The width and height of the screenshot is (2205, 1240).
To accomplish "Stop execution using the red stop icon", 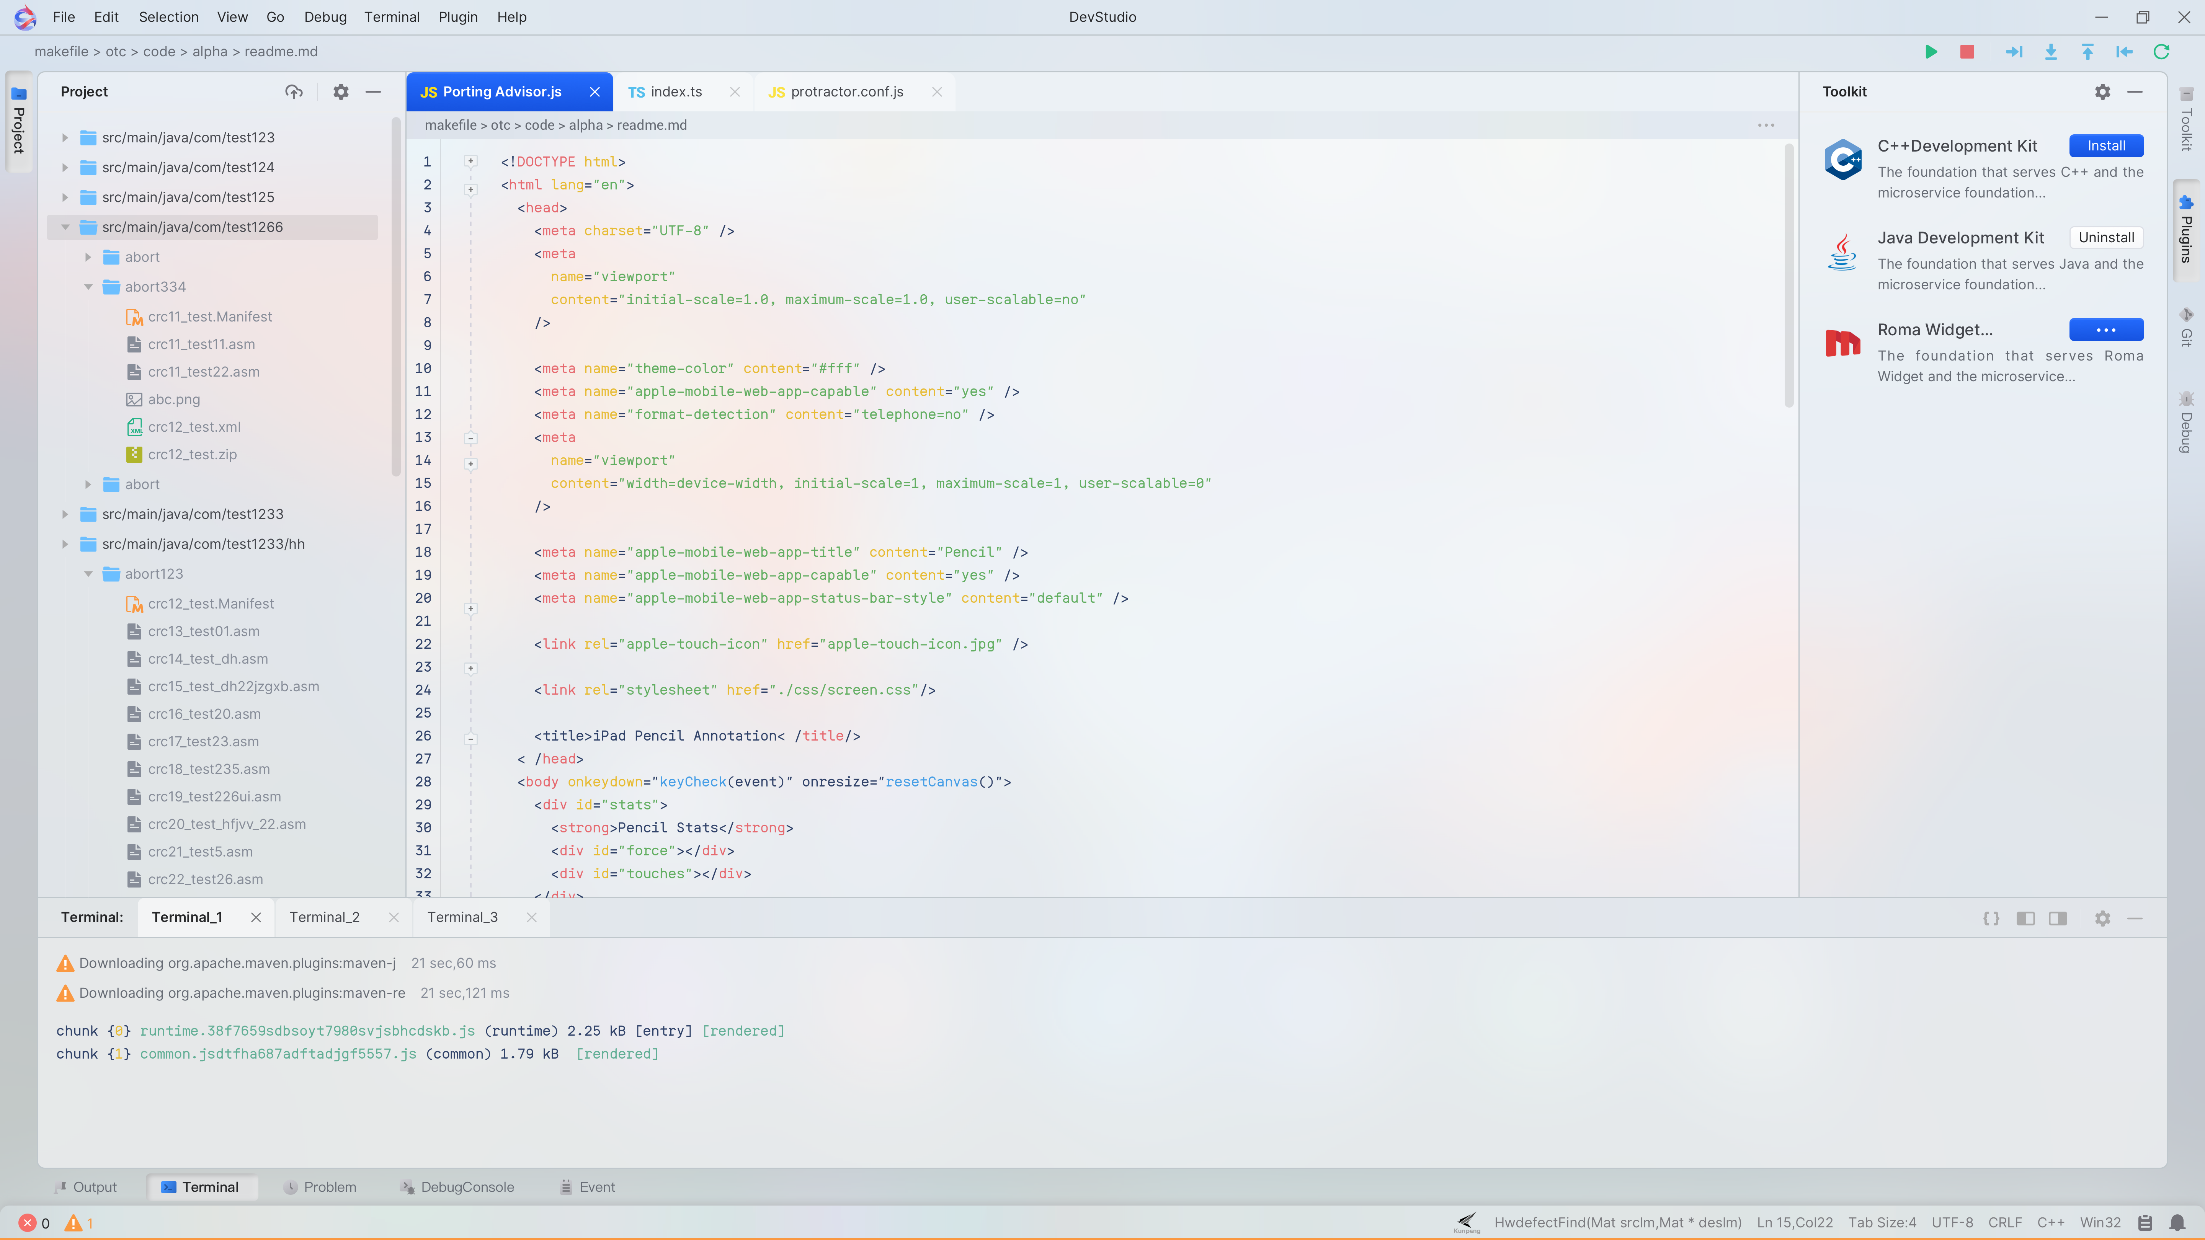I will tap(1967, 51).
